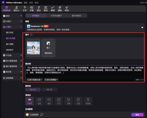The image size is (147, 118).
Task: Open the 字幕 subtitles tool
Action: (x=32, y=9)
